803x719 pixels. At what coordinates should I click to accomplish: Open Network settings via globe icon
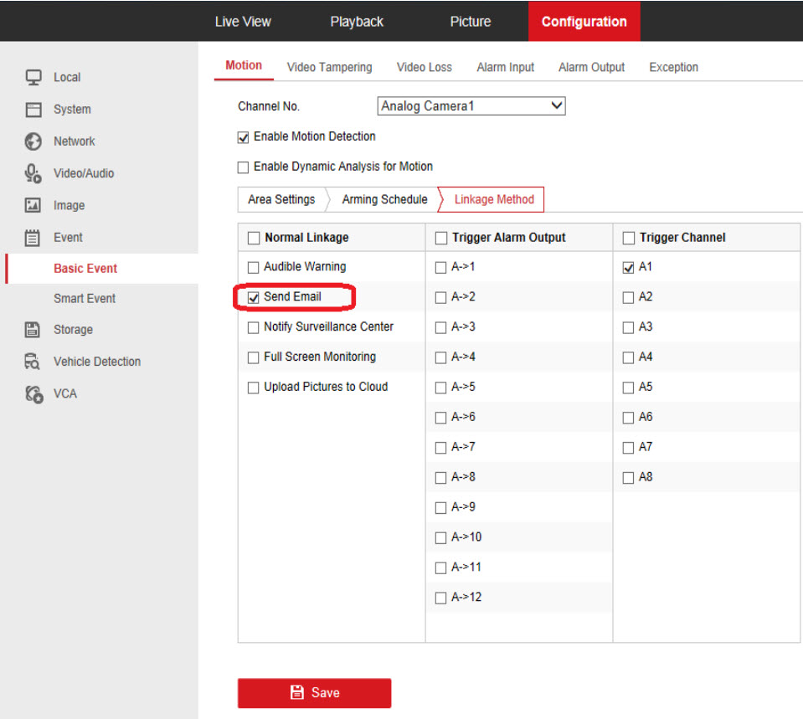coord(33,141)
